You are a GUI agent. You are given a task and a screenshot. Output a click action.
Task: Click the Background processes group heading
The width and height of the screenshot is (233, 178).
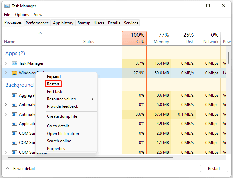coord(19,85)
